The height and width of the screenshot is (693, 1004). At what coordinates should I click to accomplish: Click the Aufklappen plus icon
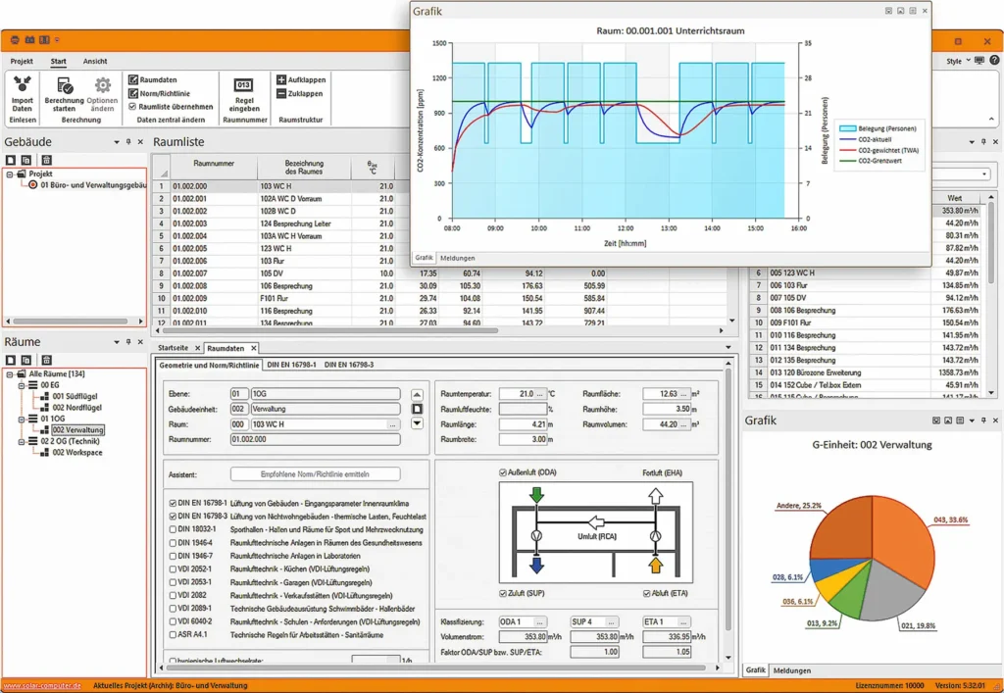coord(281,79)
